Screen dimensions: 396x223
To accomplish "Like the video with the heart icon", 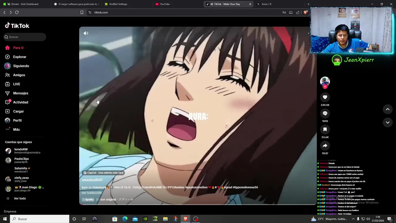I will 325,97.
